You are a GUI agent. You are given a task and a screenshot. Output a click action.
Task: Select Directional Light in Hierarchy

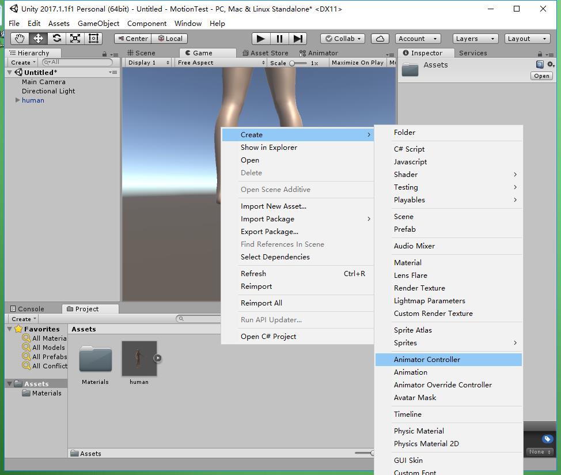pyautogui.click(x=48, y=91)
